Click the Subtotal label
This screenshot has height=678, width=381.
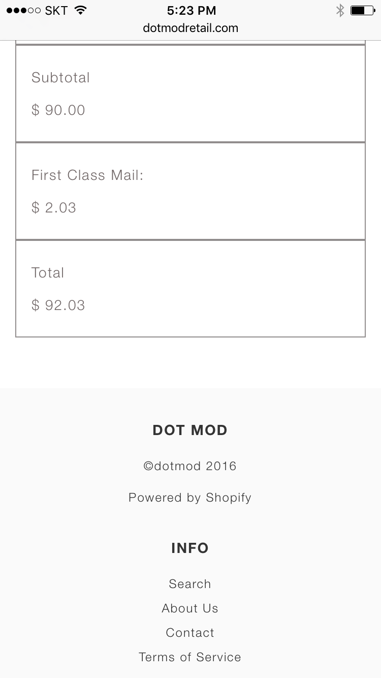(60, 78)
